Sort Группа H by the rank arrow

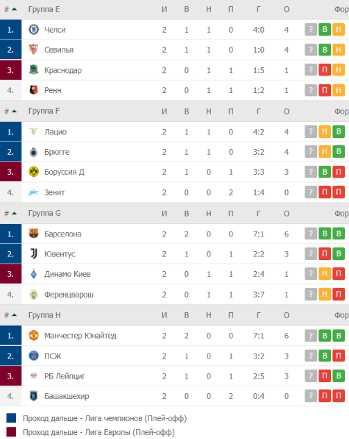click(x=14, y=315)
